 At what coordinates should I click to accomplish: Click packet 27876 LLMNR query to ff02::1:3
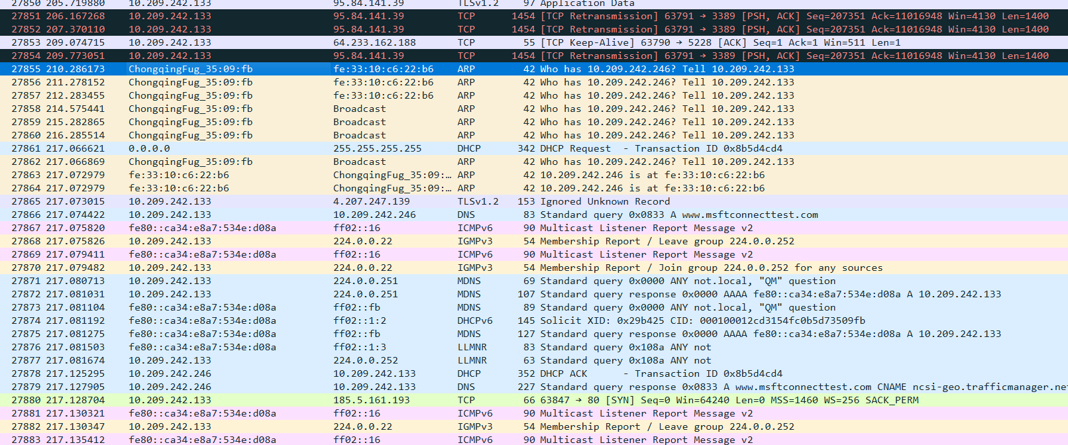click(x=530, y=347)
